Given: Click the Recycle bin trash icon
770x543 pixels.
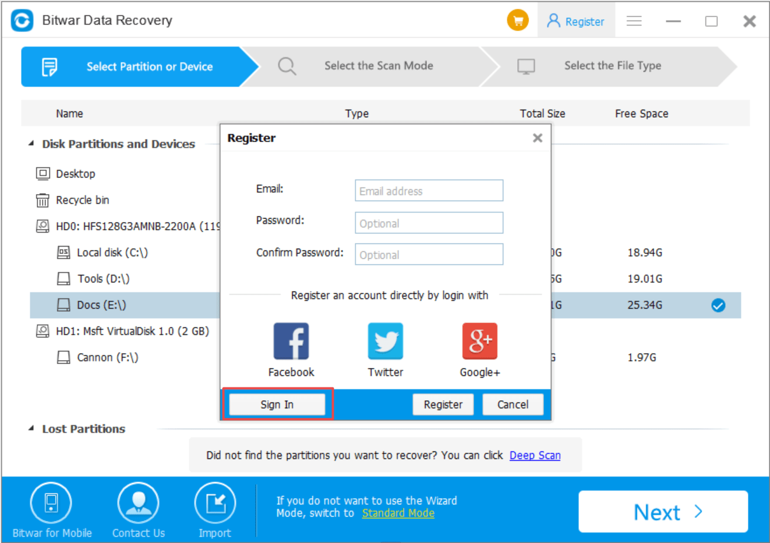Looking at the screenshot, I should (43, 200).
